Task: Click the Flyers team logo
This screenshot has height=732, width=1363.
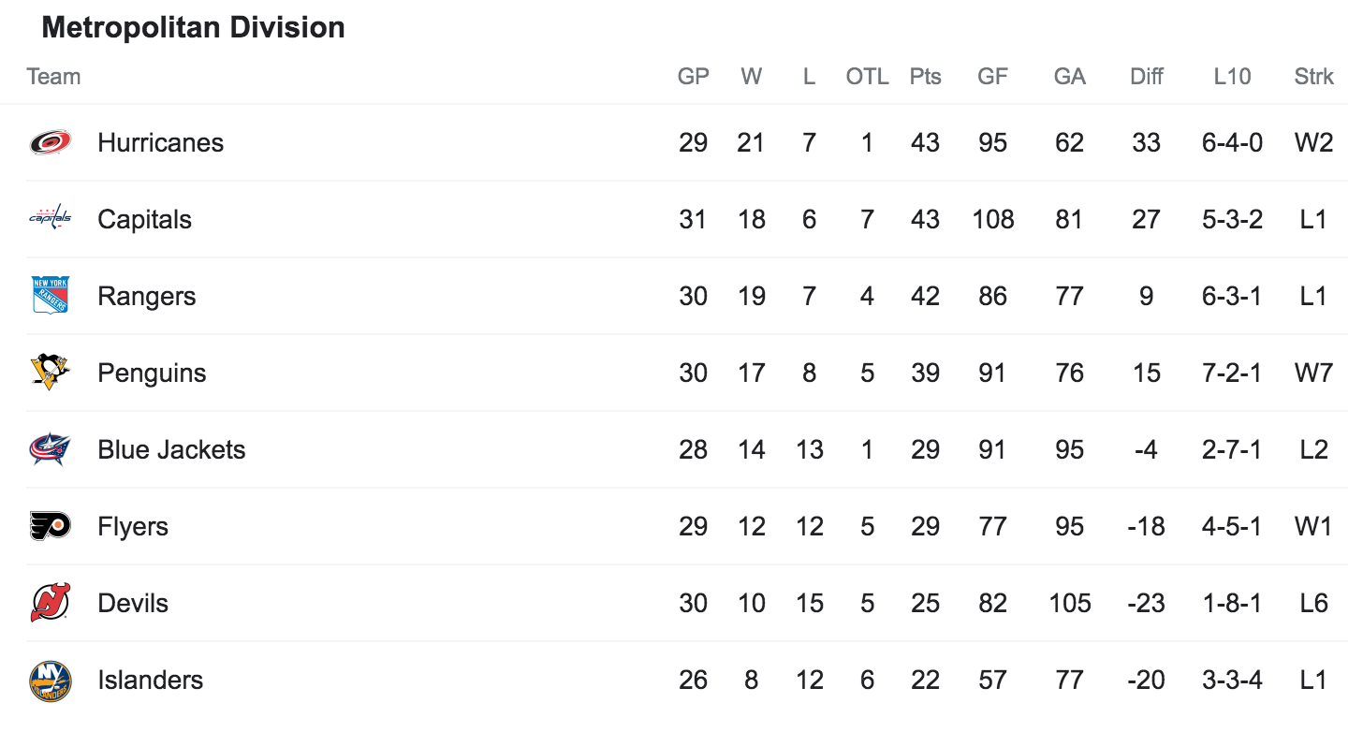Action: 50,526
